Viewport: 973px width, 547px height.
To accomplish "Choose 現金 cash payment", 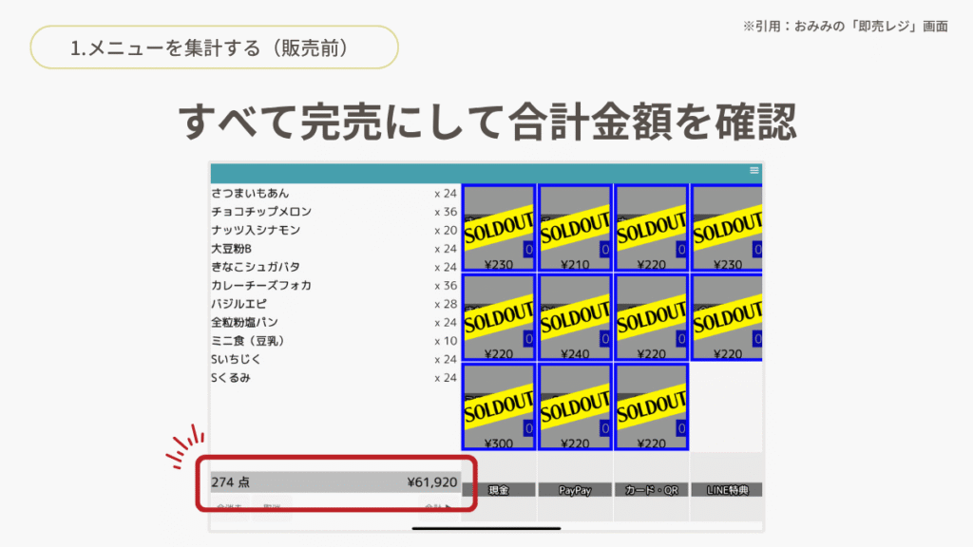I will coord(498,490).
